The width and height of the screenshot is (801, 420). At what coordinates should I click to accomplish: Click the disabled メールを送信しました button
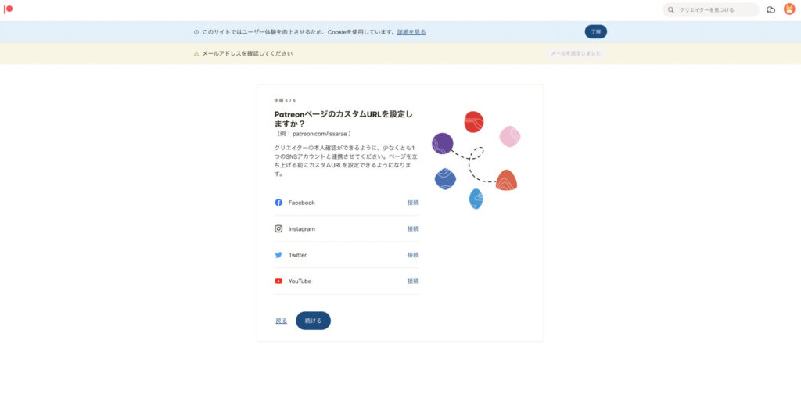(576, 53)
